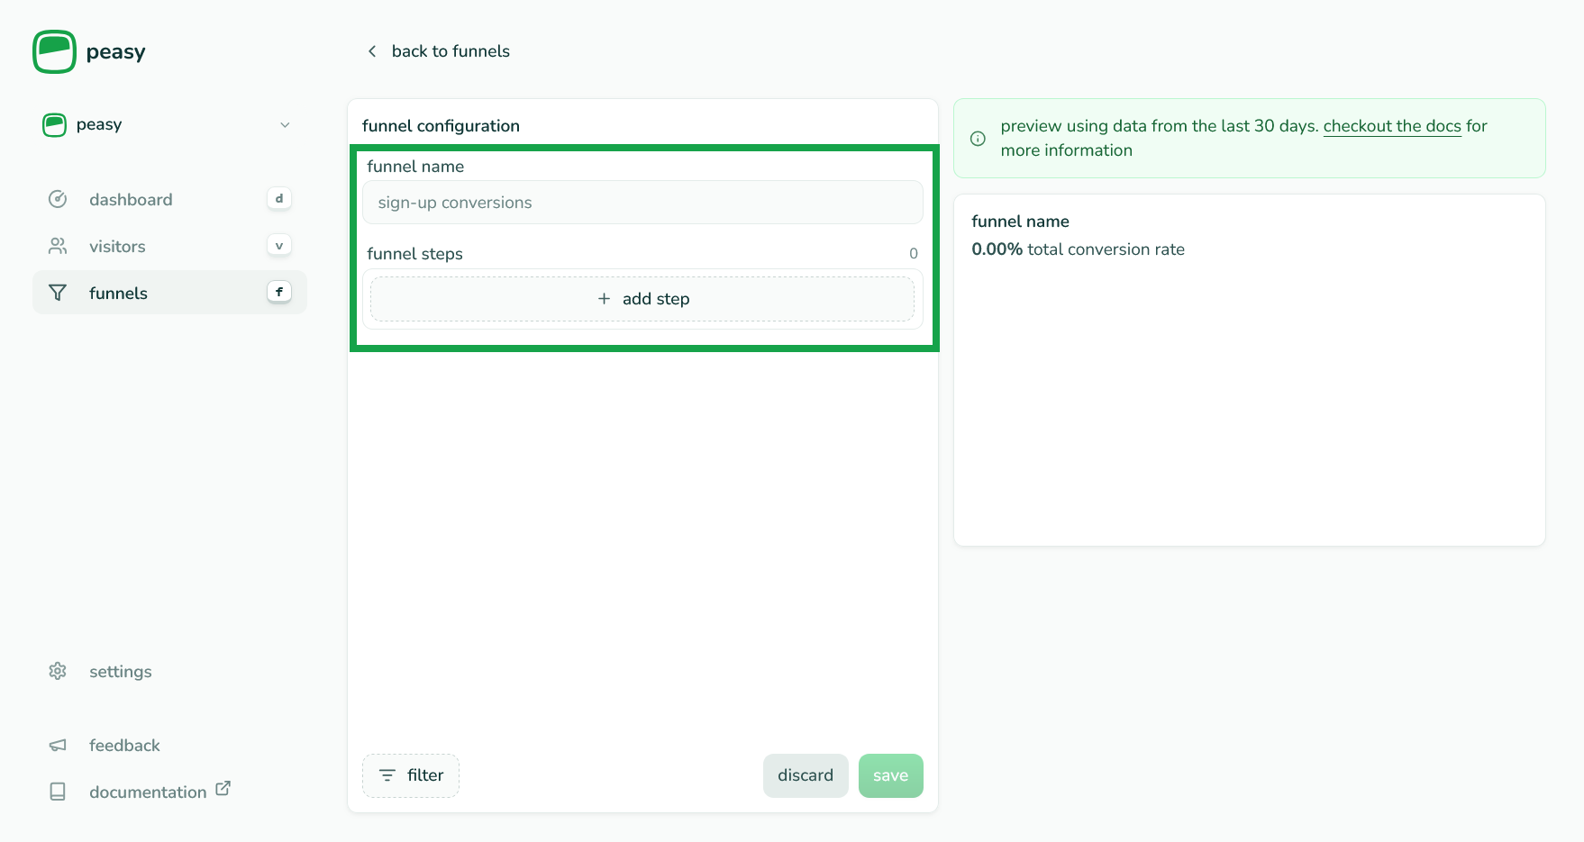Focus the funnel name input field

point(642,203)
